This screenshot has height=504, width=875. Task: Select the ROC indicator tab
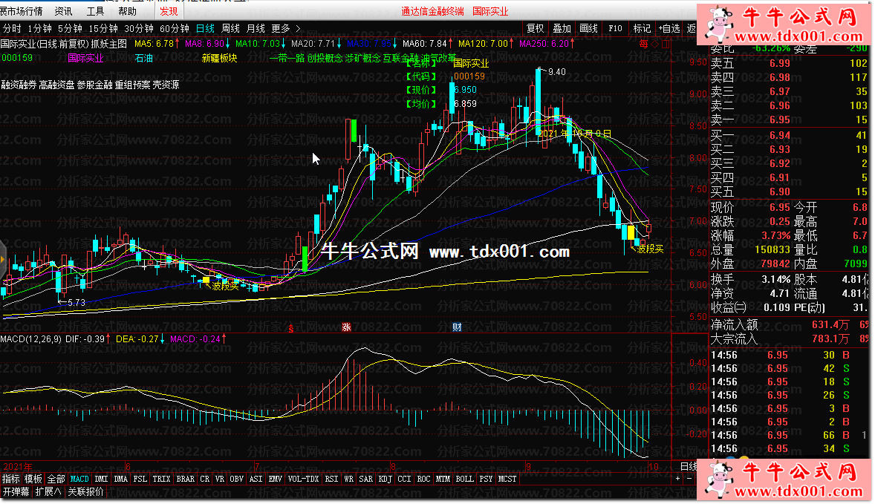pos(423,479)
